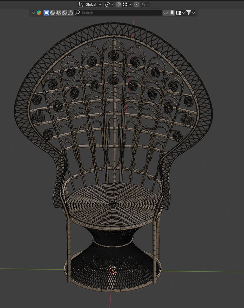Open the proportional falloff curve dropdown
Image resolution: width=244 pixels, height=308 pixels.
145,4
